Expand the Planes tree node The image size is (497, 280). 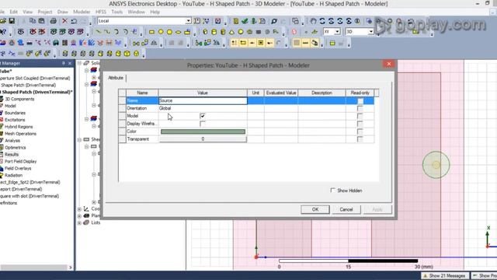(79, 216)
